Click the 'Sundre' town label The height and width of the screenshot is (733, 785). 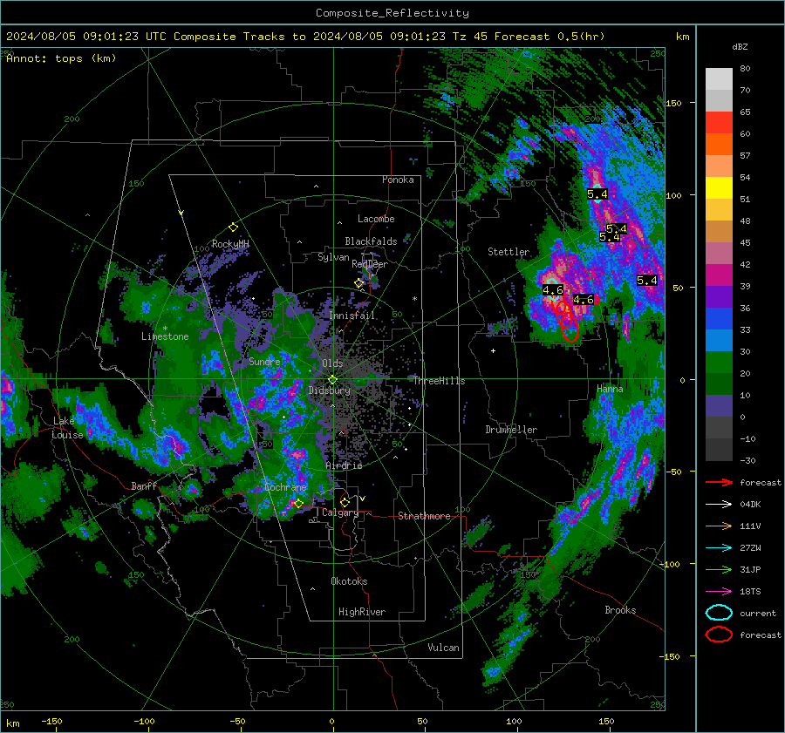coord(264,362)
